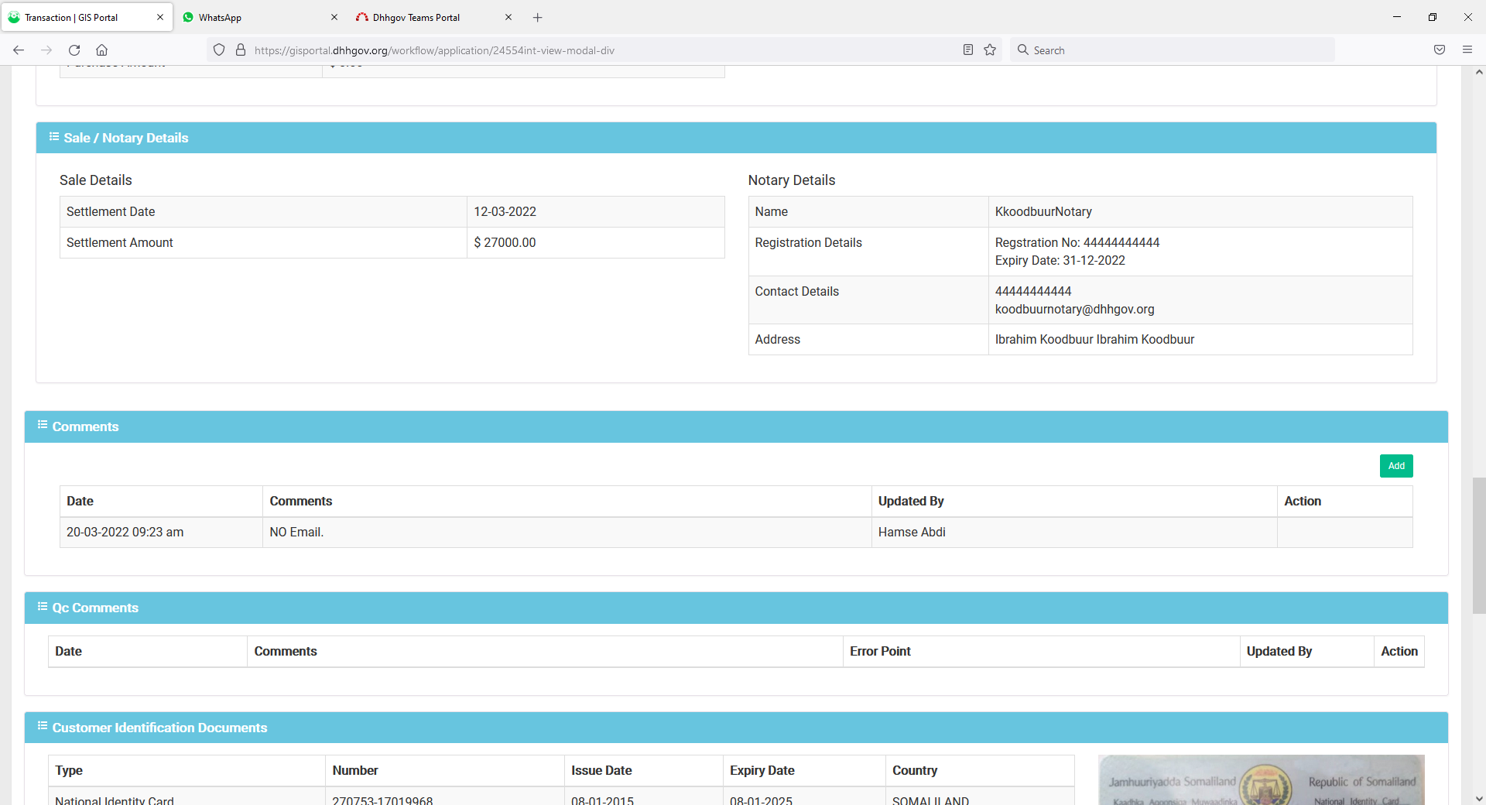The height and width of the screenshot is (805, 1486).
Task: Go back using the browser back arrow
Action: click(x=19, y=50)
